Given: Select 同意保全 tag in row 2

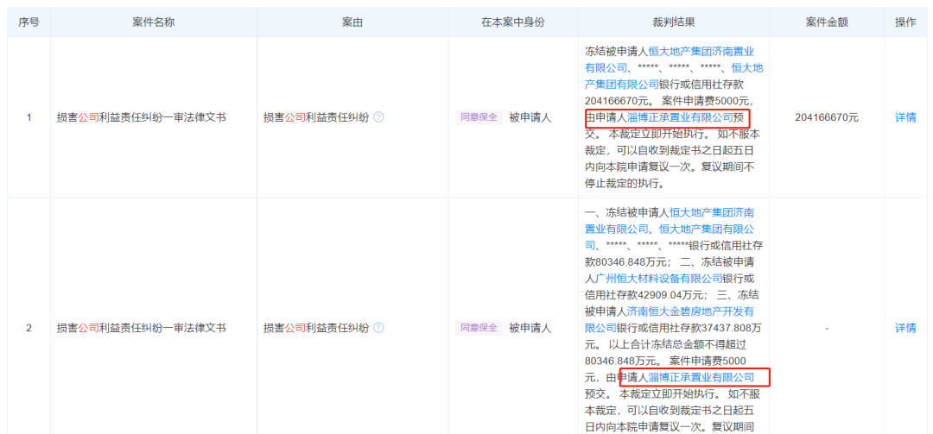Looking at the screenshot, I should tap(479, 328).
